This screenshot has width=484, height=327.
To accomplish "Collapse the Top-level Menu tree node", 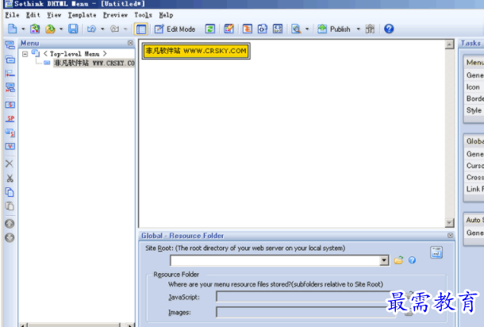I will coord(25,54).
